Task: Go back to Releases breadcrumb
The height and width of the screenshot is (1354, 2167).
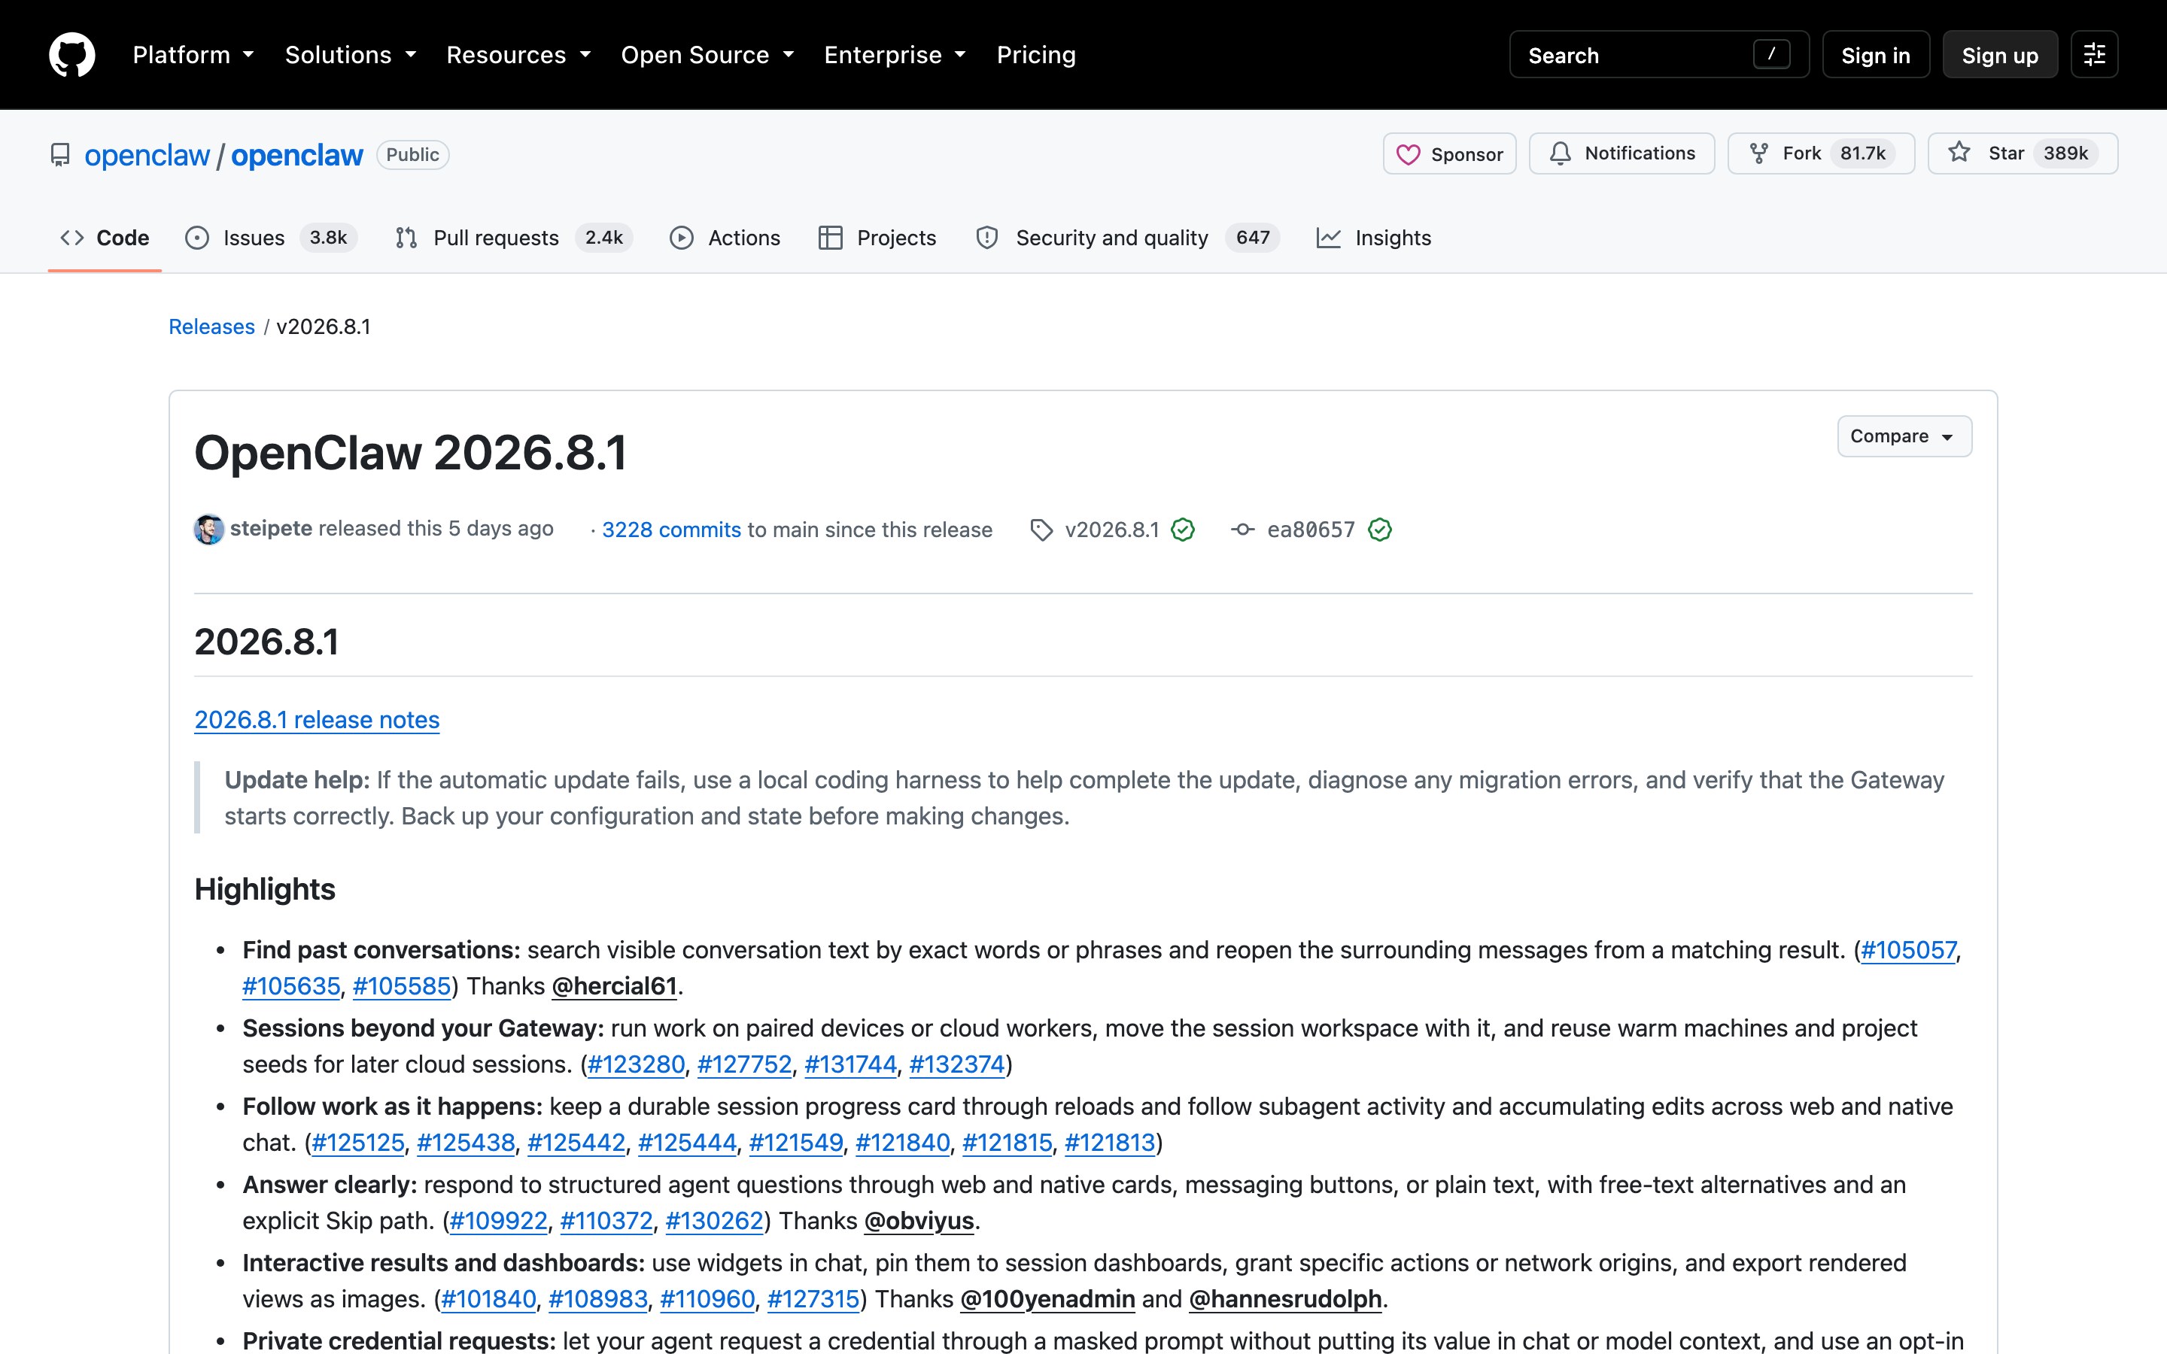Action: (x=211, y=327)
